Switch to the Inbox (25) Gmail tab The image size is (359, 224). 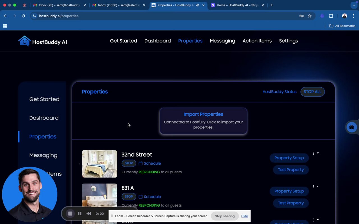[59, 5]
